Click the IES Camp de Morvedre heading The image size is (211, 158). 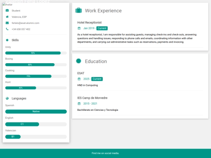[x=92, y=98]
